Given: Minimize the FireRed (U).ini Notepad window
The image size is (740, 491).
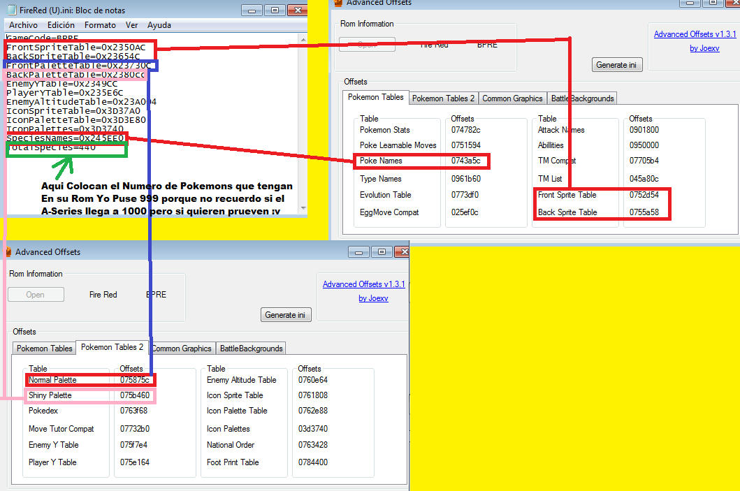Looking at the screenshot, I should click(x=252, y=10).
